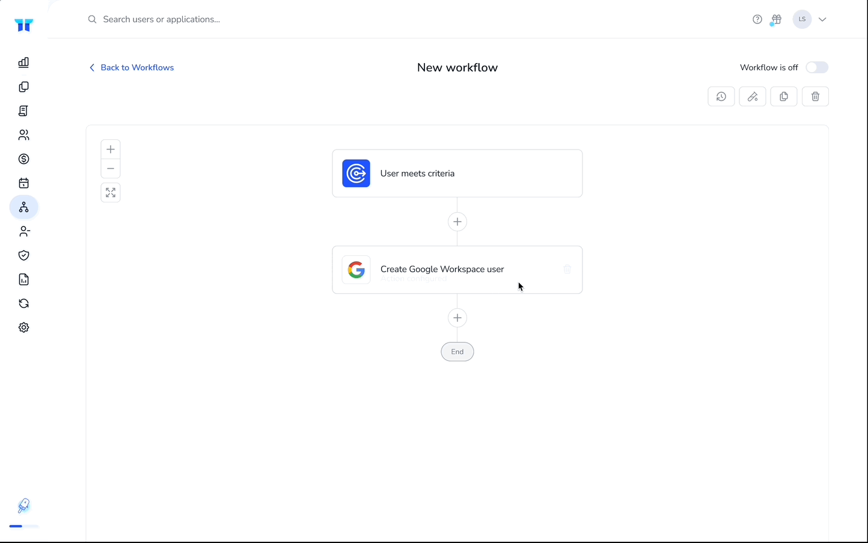This screenshot has width=868, height=543.
Task: Toggle the workflow on/off switch
Action: [x=817, y=67]
